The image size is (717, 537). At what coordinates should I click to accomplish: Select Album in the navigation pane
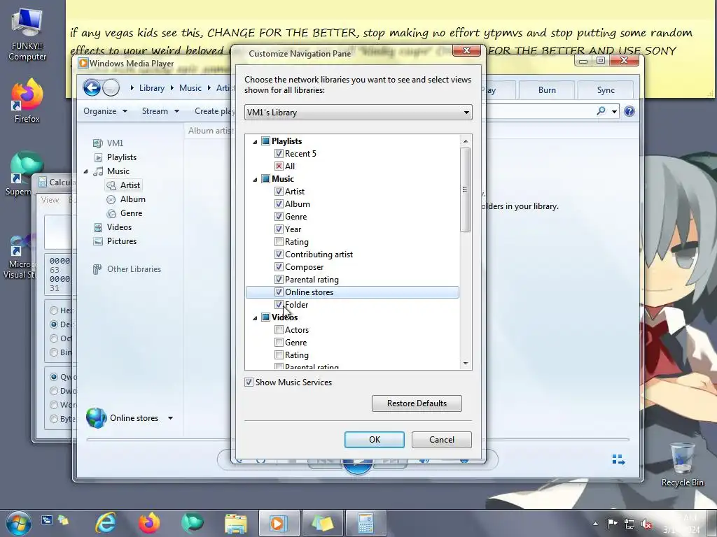[x=132, y=199]
